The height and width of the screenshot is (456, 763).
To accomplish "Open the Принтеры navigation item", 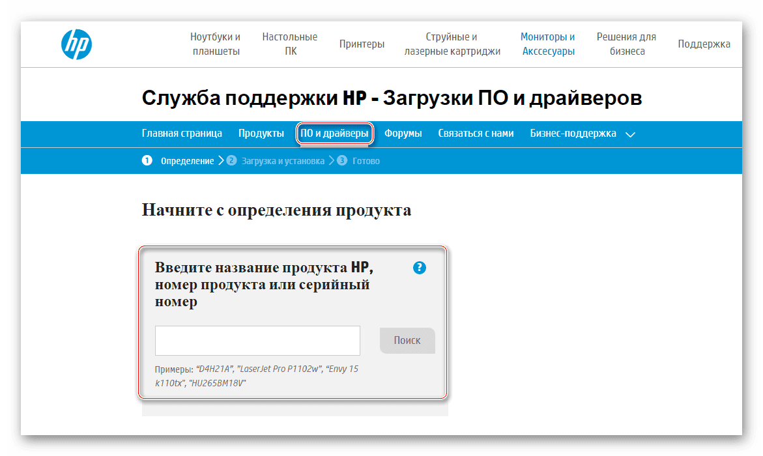I will coord(362,44).
